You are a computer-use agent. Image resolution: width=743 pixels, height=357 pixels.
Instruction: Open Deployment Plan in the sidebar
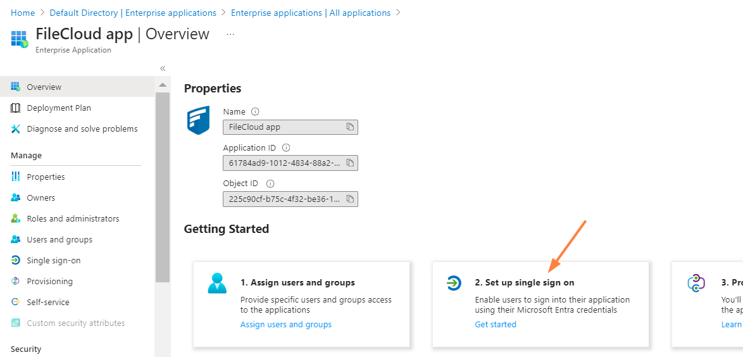point(59,108)
